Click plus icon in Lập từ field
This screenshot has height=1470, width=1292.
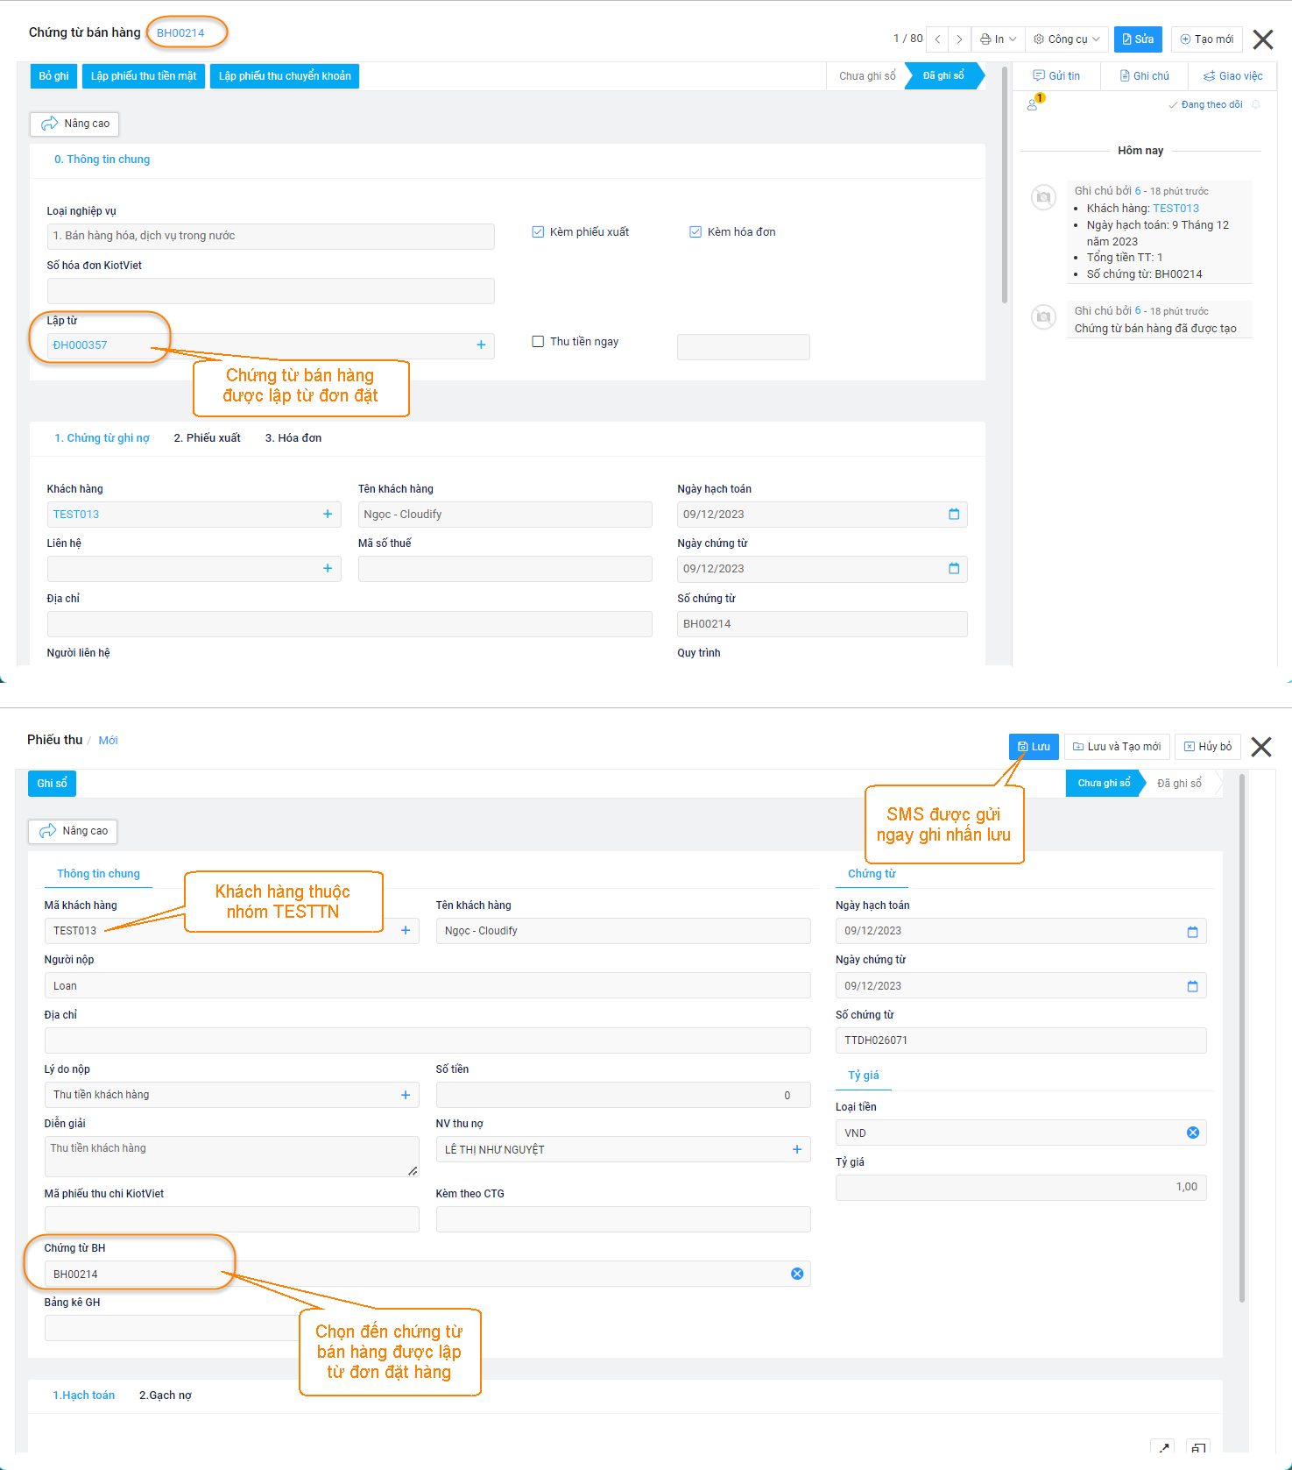click(x=481, y=345)
